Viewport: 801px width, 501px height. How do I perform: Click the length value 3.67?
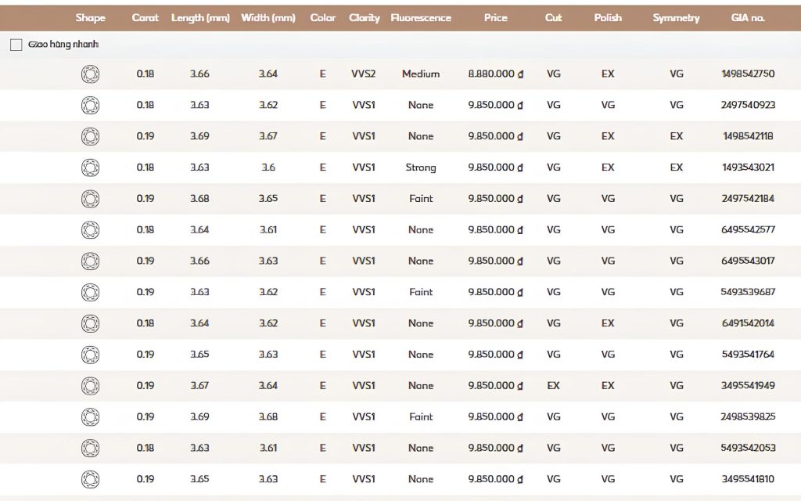pos(199,385)
